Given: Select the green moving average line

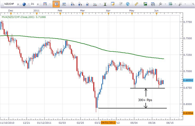Looking at the screenshot, I should pos(82,43).
